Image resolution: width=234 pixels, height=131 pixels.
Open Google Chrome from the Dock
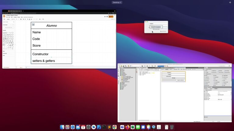point(115,127)
